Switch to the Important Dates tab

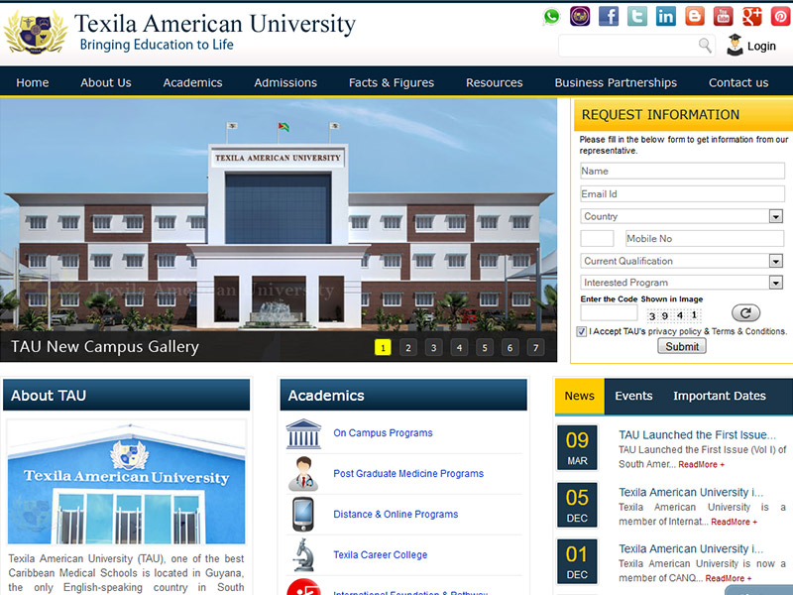[x=720, y=396]
